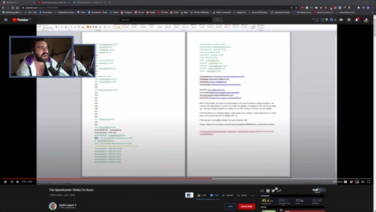The height and width of the screenshot is (212, 376).
Task: Click the blue vidIQ header toggle icon
Action: pos(331,20)
